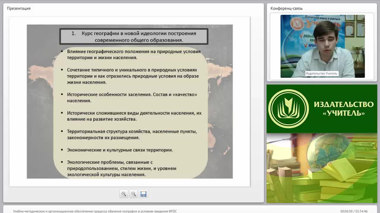Screen dimensions: 380x213
Task: Click the Издательство Учитель name label on the video
Action: 322,73
